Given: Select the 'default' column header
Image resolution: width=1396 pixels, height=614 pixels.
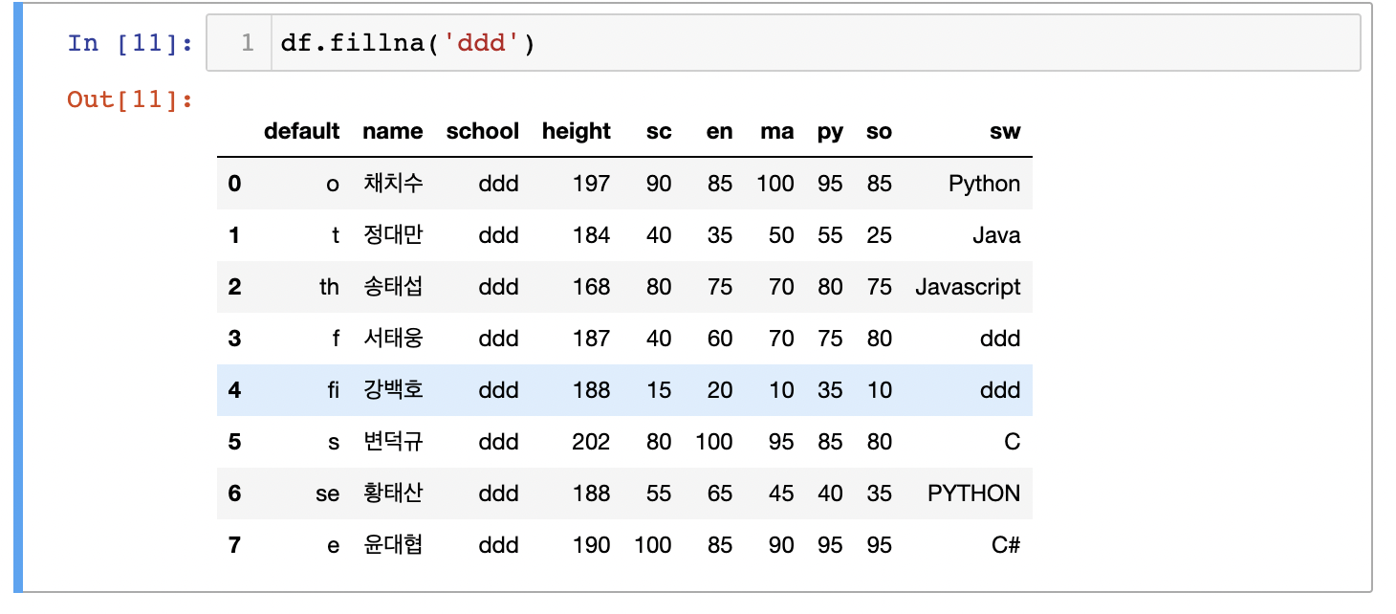Looking at the screenshot, I should click(x=301, y=132).
